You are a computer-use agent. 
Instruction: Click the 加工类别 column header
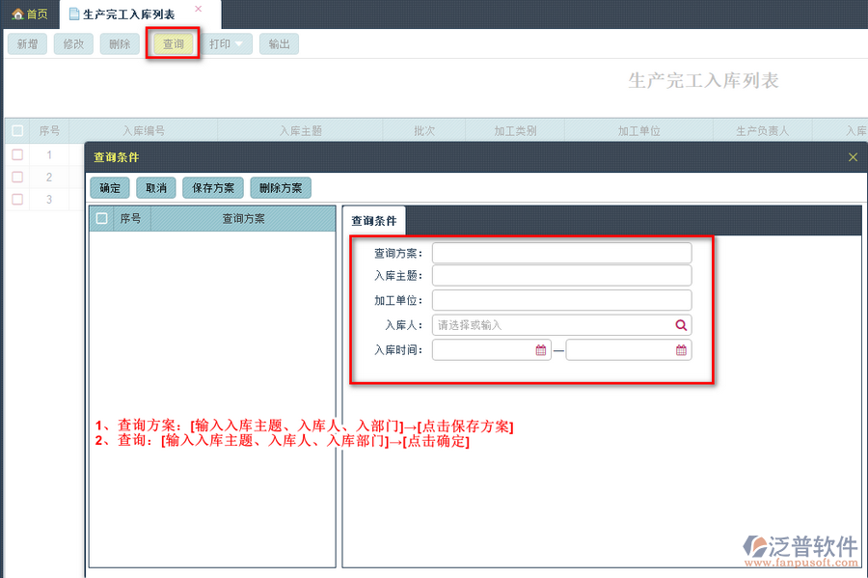(515, 130)
